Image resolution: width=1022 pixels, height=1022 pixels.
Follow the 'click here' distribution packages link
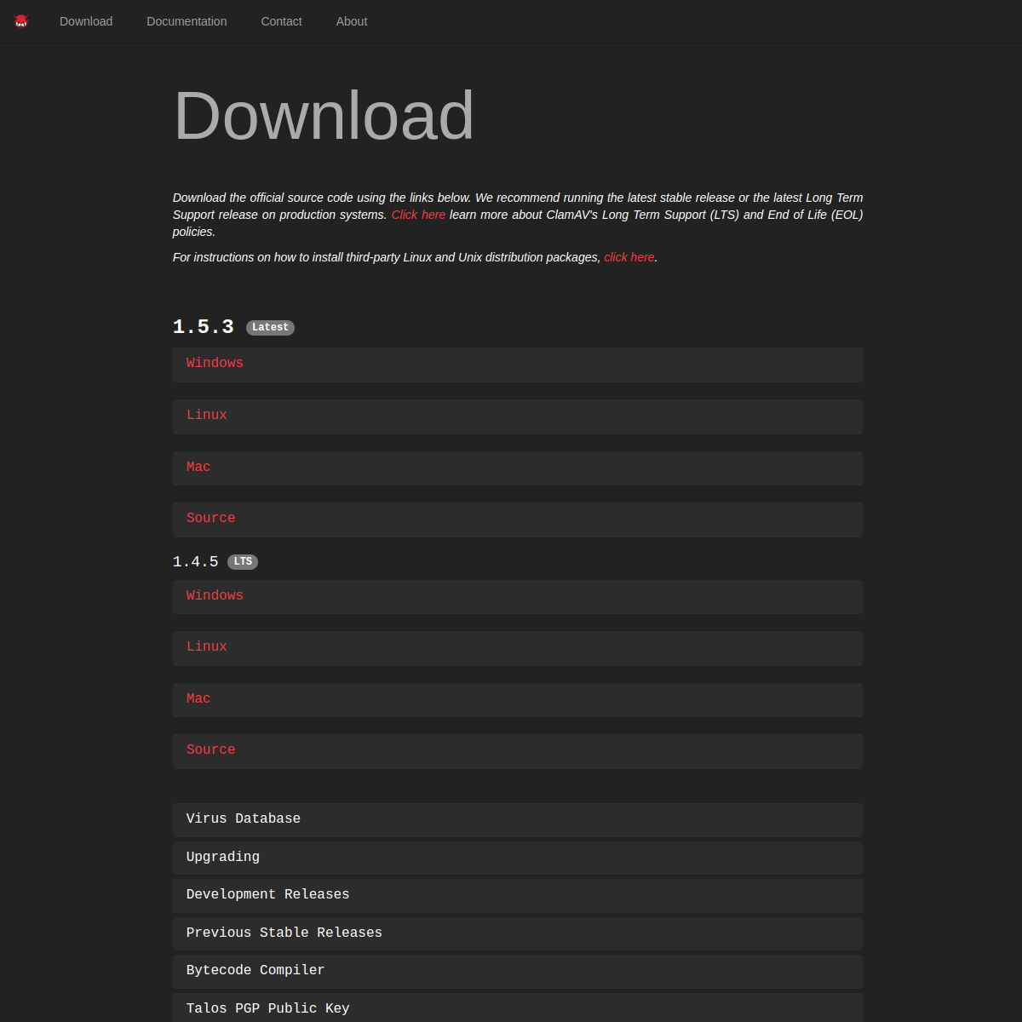[629, 257]
